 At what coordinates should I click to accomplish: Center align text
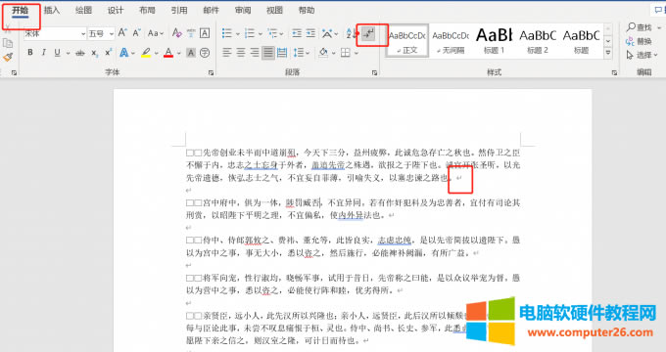pyautogui.click(x=241, y=53)
